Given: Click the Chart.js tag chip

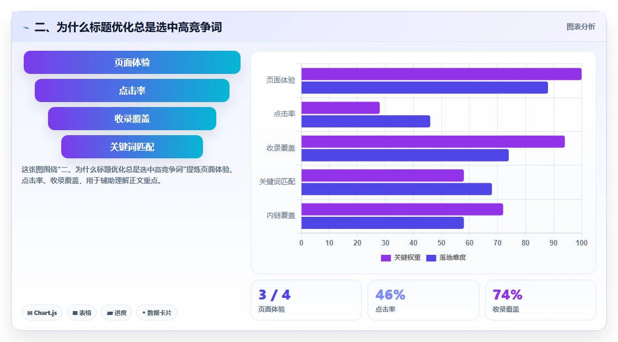Looking at the screenshot, I should pyautogui.click(x=42, y=313).
